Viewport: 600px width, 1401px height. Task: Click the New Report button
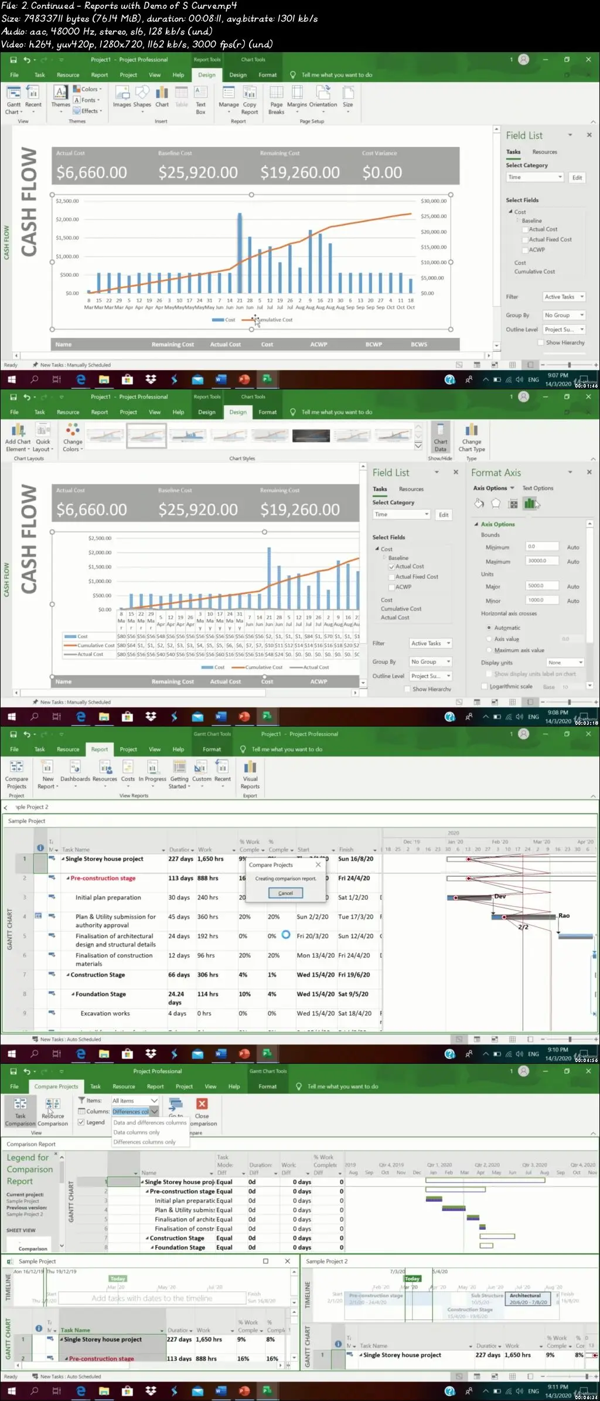click(48, 774)
